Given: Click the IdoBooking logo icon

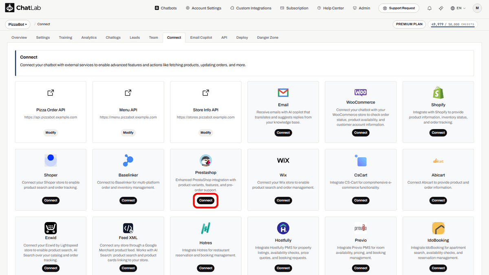Looking at the screenshot, I should point(438,228).
